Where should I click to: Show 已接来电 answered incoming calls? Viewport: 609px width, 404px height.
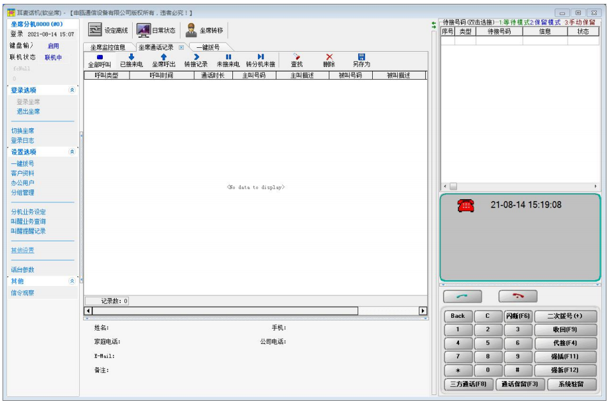tap(132, 60)
